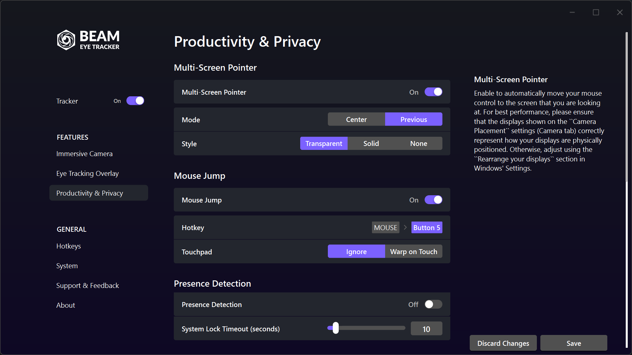
Task: Click the Hotkey row label
Action: (193, 228)
